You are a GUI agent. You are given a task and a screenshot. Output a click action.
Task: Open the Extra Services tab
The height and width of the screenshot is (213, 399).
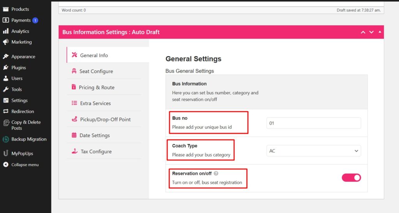click(x=104, y=103)
